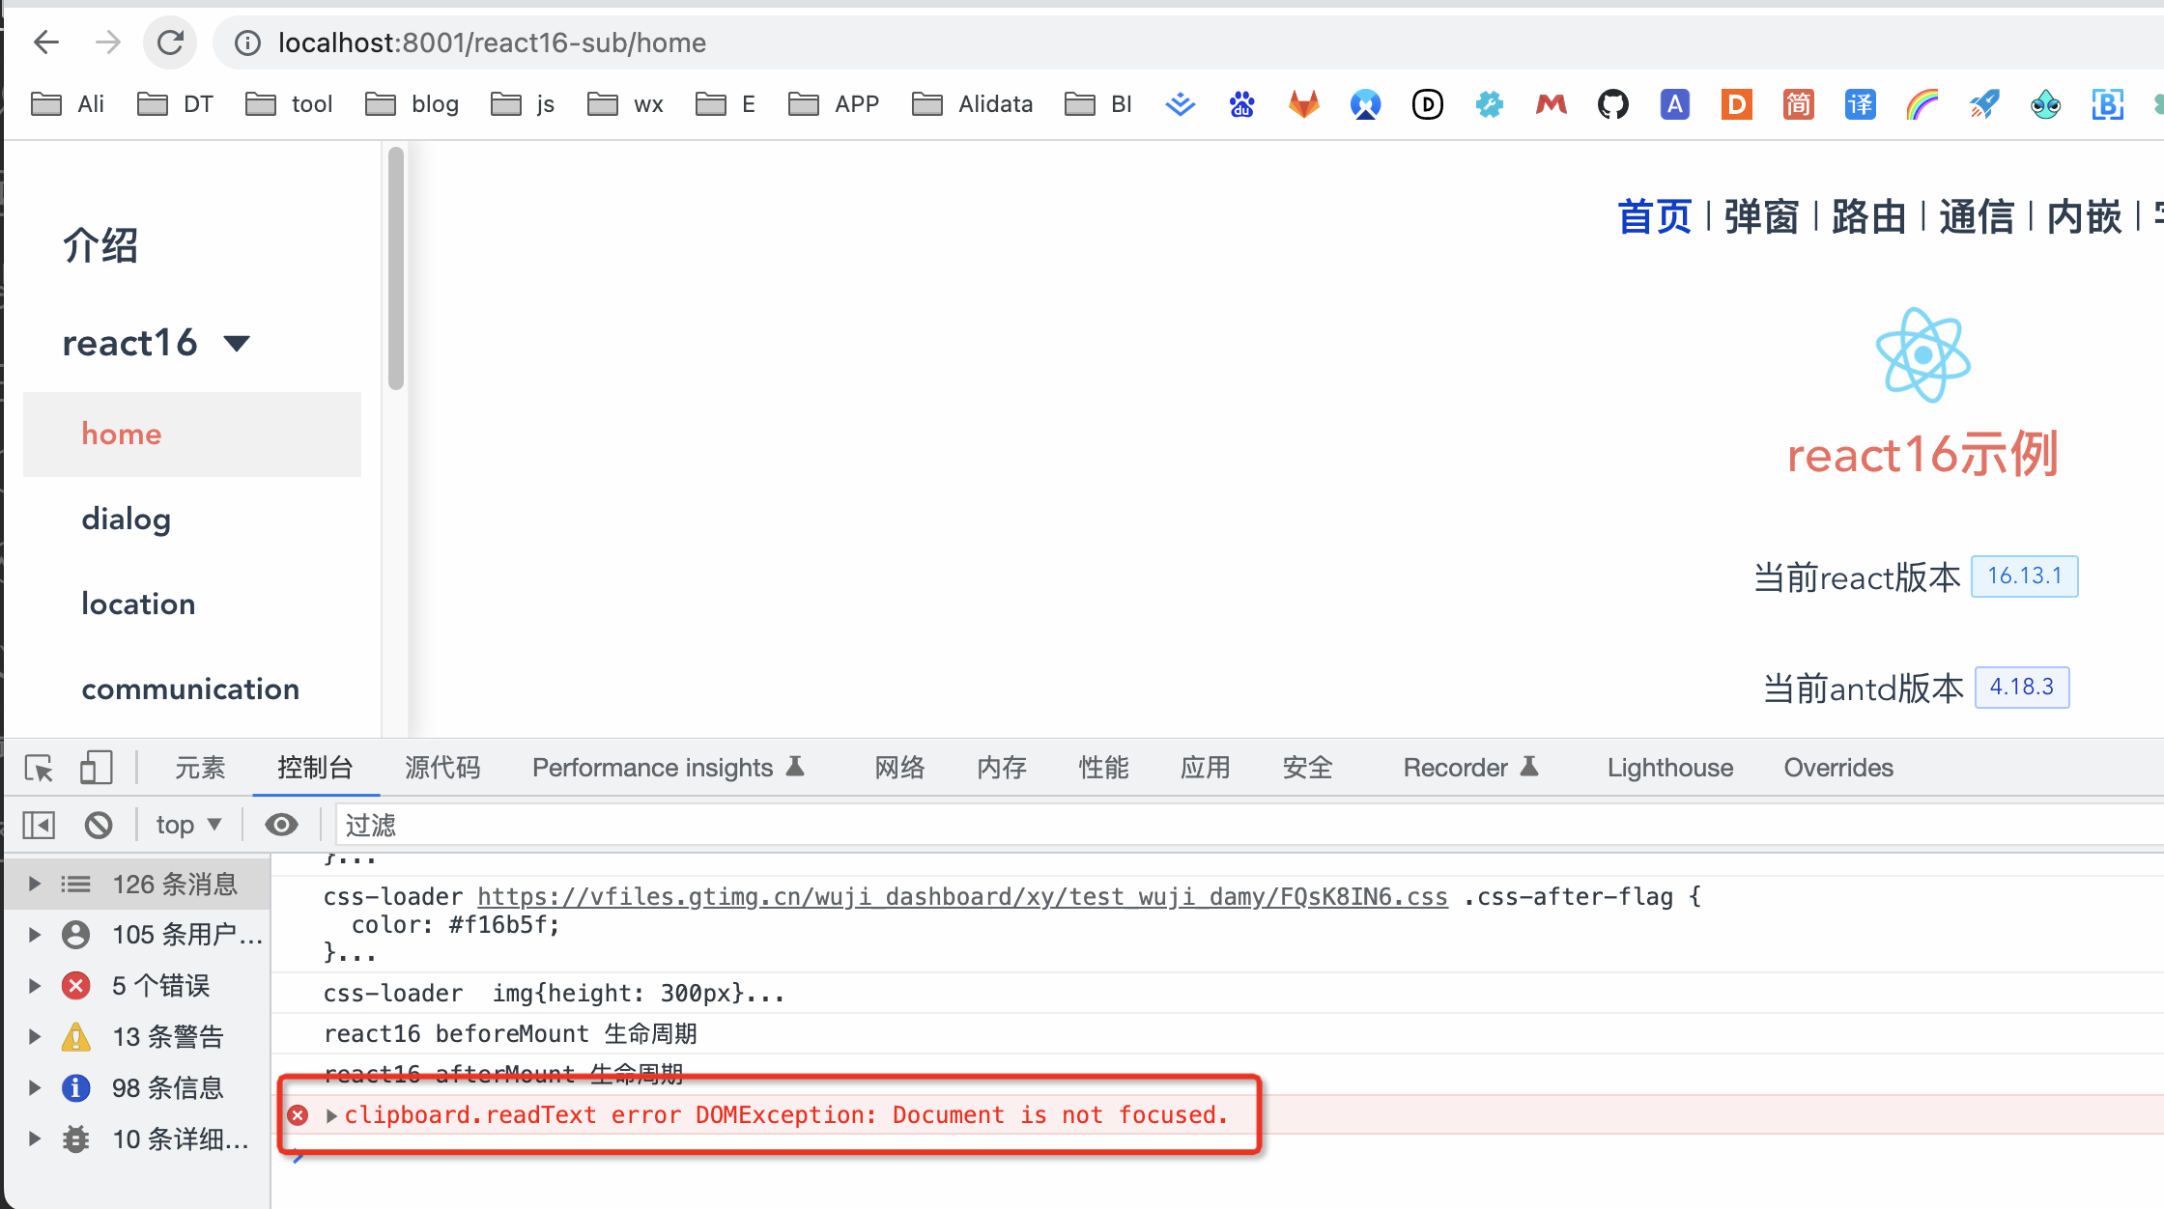Open the top frame context dropdown

[187, 824]
